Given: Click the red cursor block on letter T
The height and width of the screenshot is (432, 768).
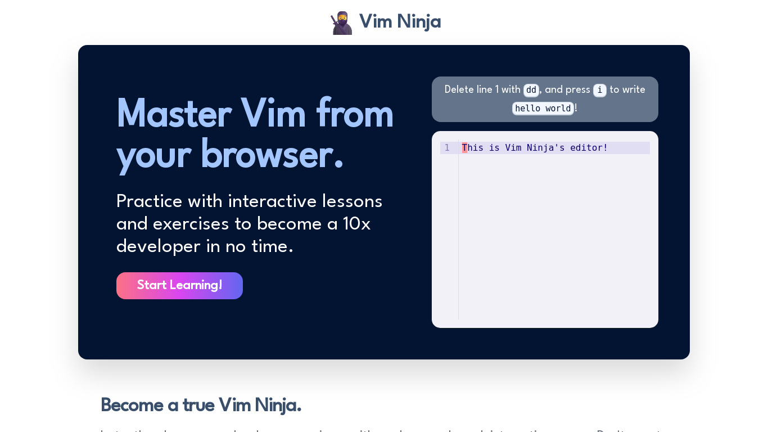Looking at the screenshot, I should [x=464, y=148].
